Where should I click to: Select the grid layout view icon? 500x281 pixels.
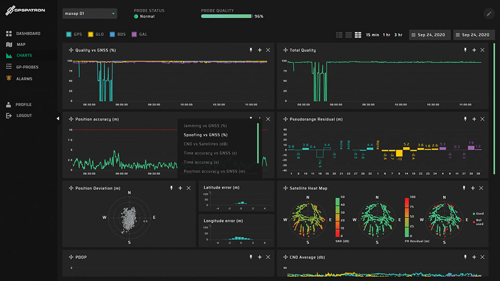tap(358, 35)
